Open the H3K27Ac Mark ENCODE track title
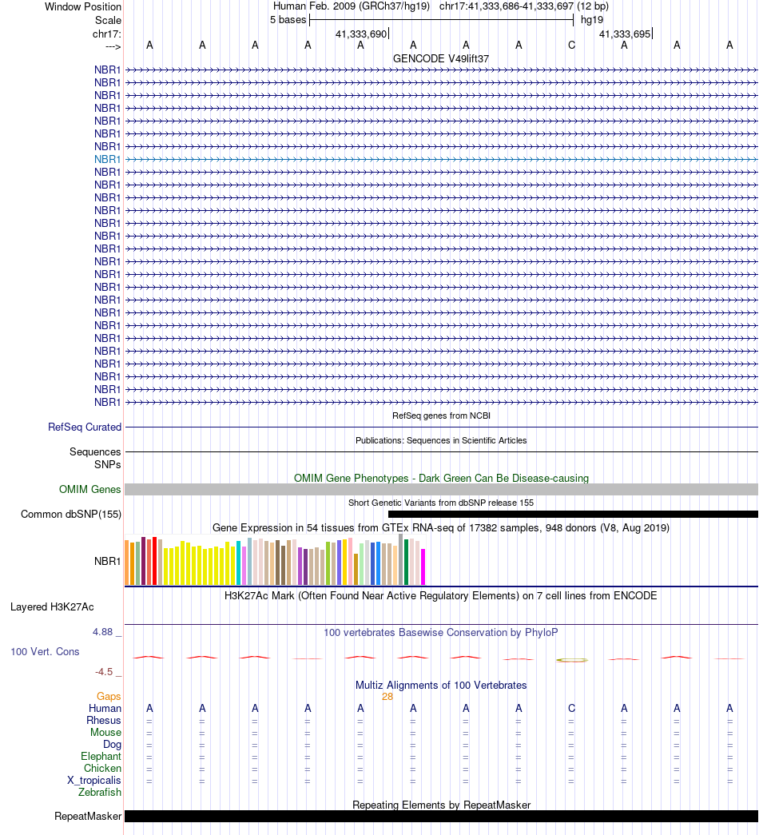 (440, 596)
